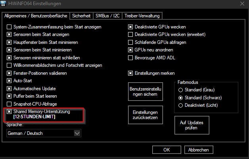The height and width of the screenshot is (159, 249).
Task: Click the HWiNFO64 title bar app icon
Action: (3, 4)
